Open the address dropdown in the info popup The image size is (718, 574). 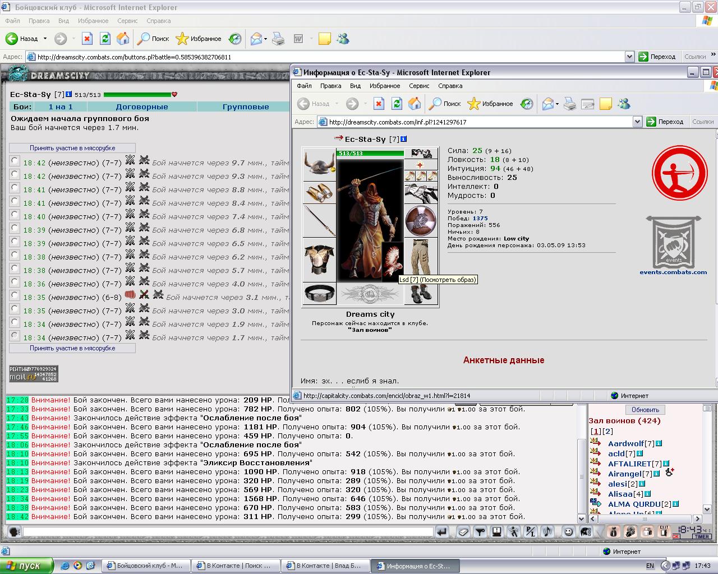[637, 122]
